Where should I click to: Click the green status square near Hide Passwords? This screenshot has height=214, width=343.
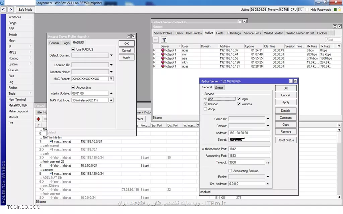coord(335,10)
